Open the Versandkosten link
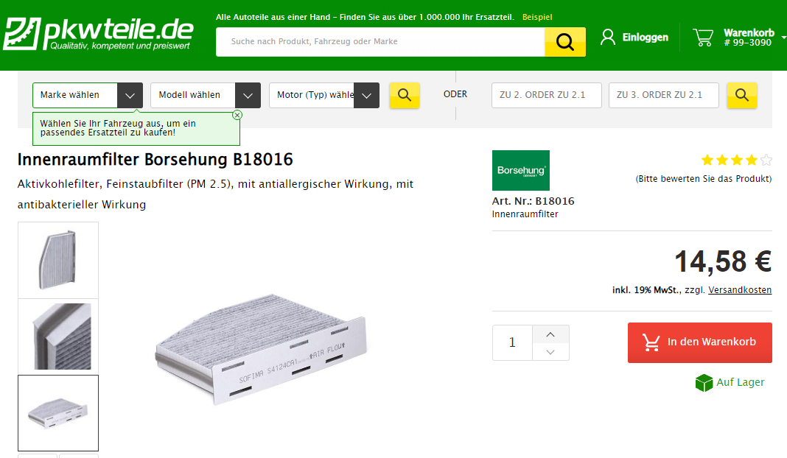 coord(740,290)
